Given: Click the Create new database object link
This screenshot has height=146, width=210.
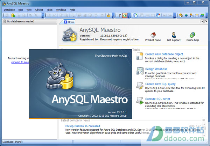Looking at the screenshot, I should [164, 54].
